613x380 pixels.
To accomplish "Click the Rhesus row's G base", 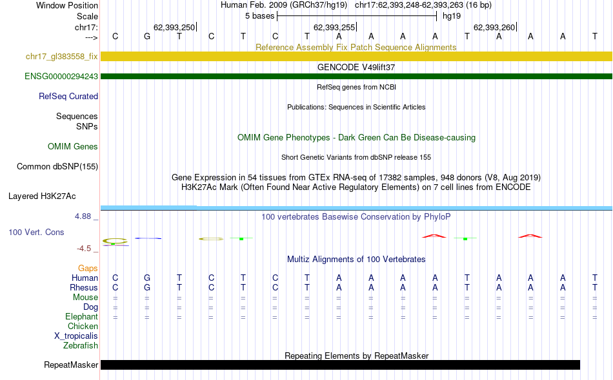I will pos(147,287).
